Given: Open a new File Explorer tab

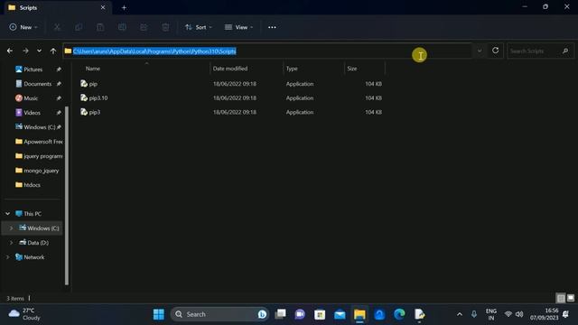Looking at the screenshot, I should 124,7.
